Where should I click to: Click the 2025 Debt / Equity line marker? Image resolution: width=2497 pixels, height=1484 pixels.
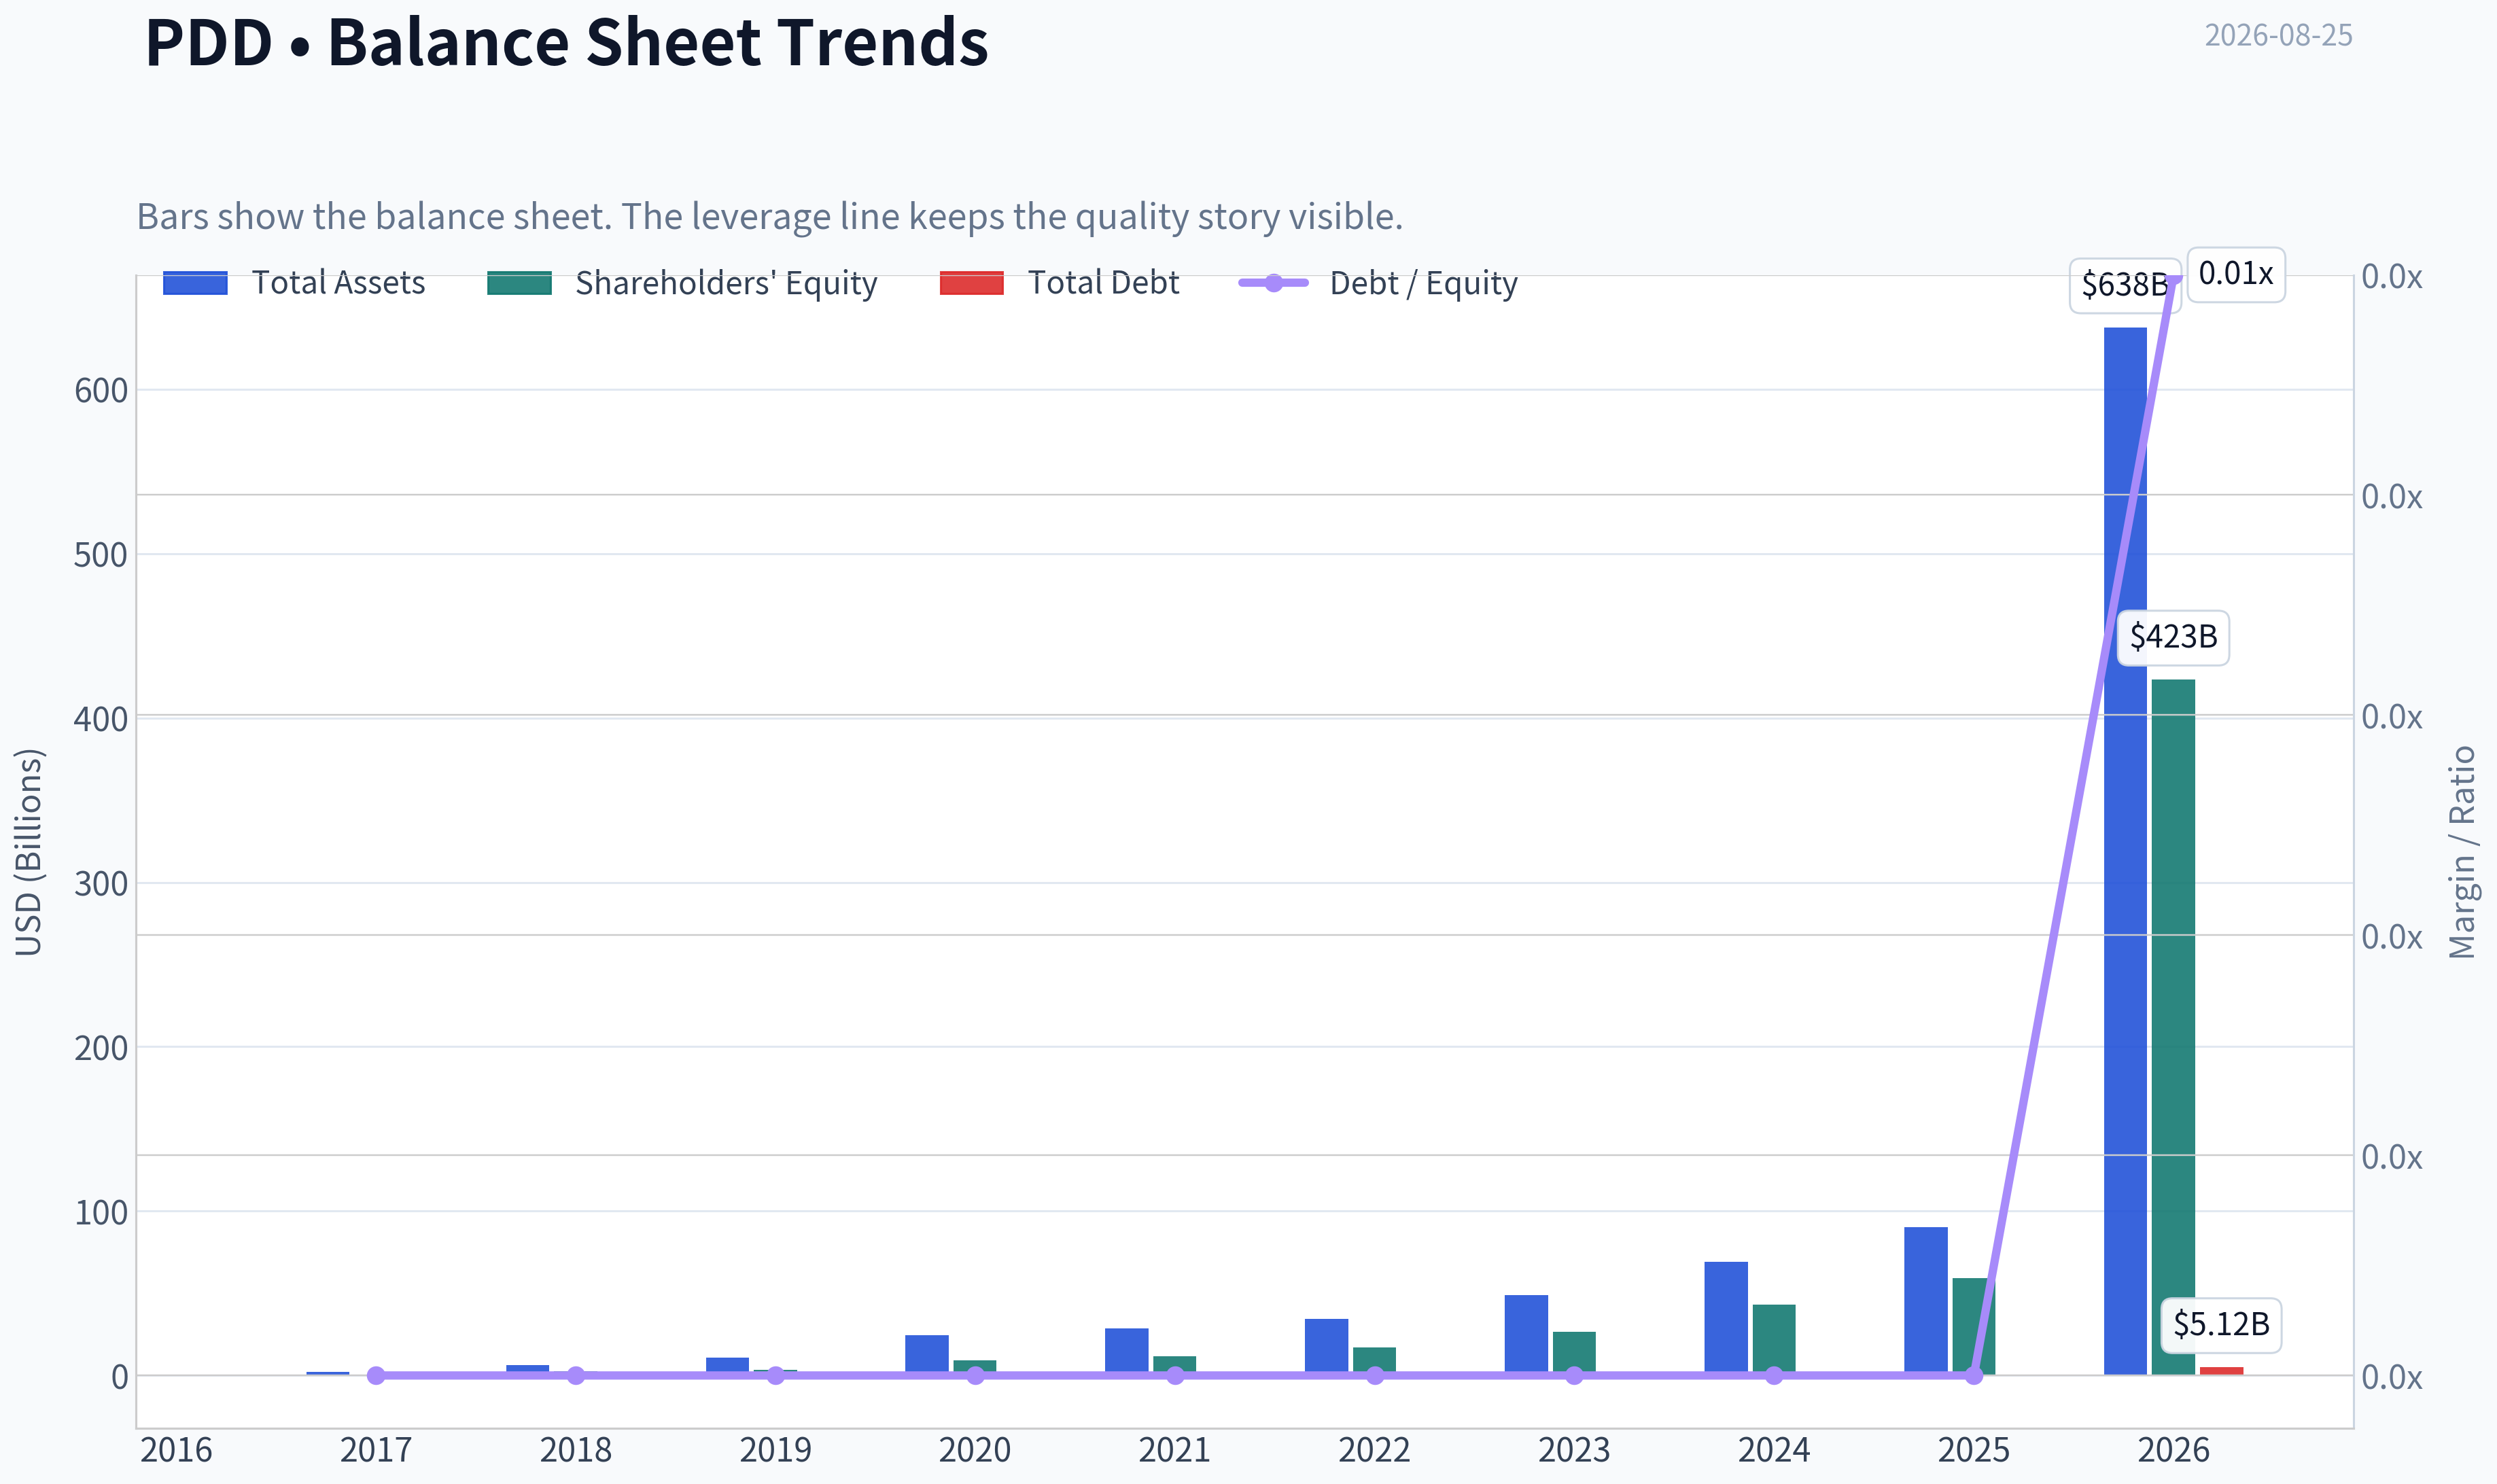(1974, 1375)
